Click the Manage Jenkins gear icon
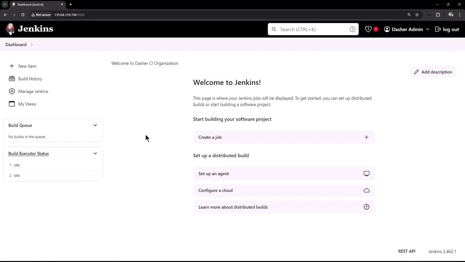The image size is (465, 262). [x=12, y=91]
